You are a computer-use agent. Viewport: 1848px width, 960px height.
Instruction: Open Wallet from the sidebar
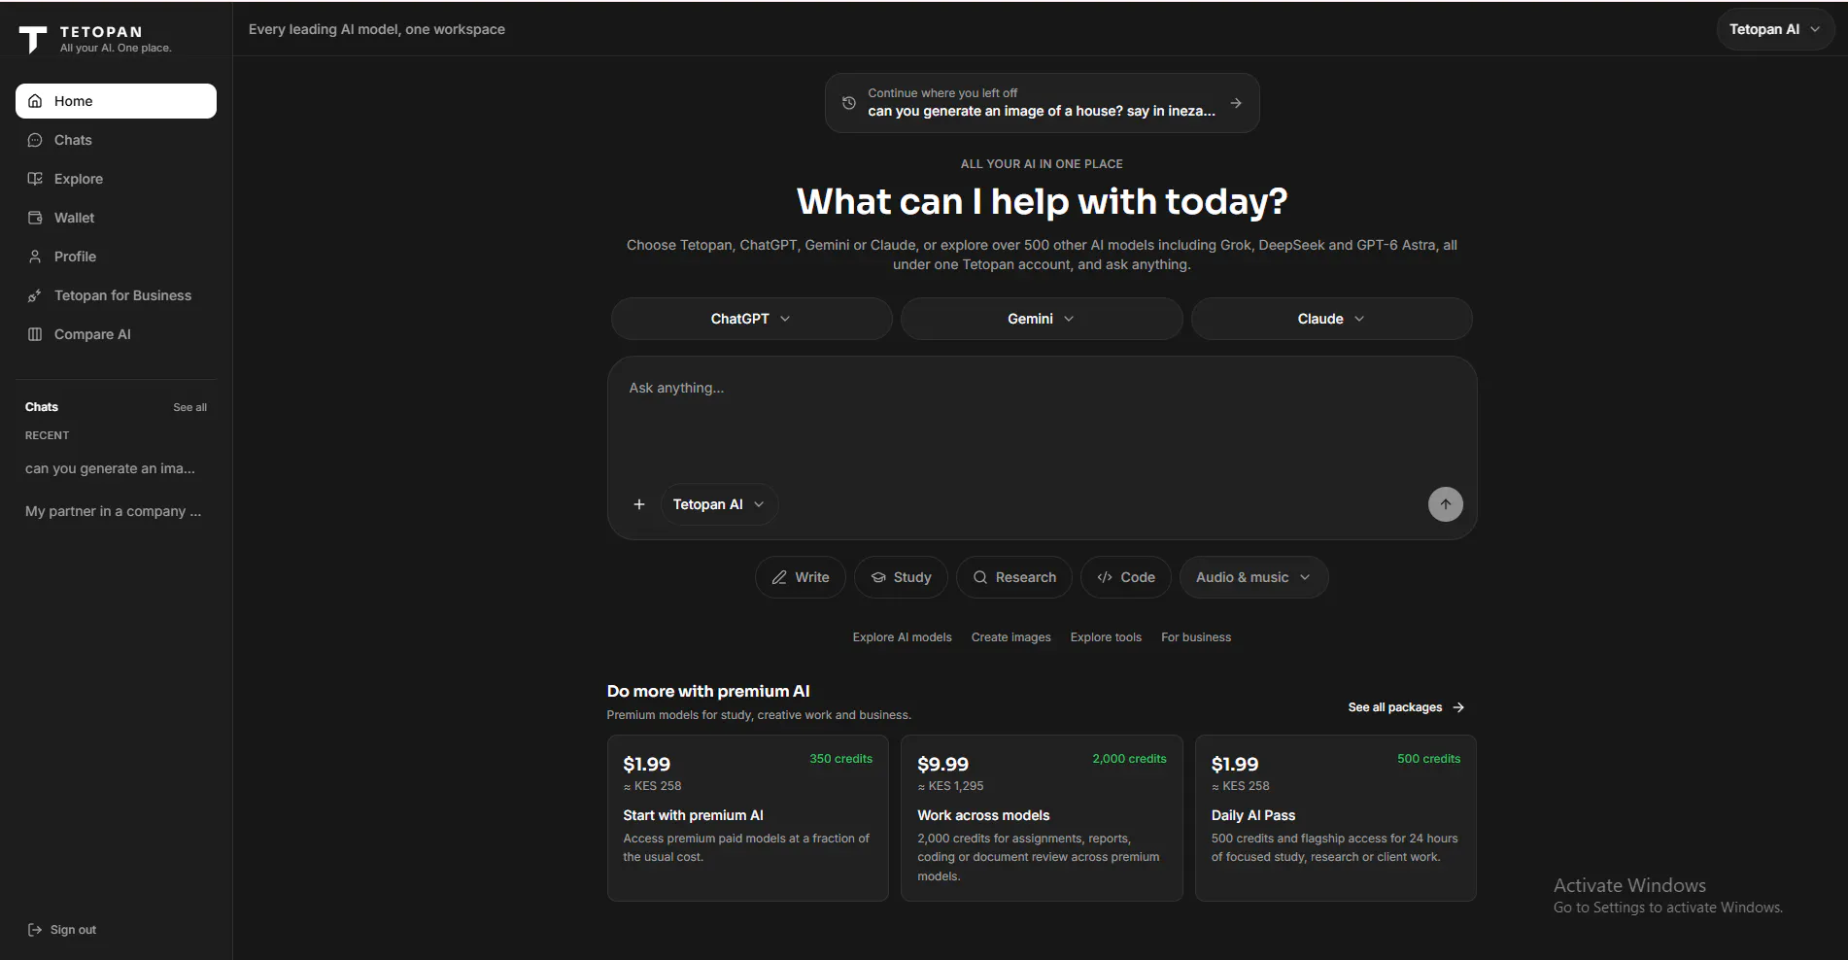click(x=116, y=218)
